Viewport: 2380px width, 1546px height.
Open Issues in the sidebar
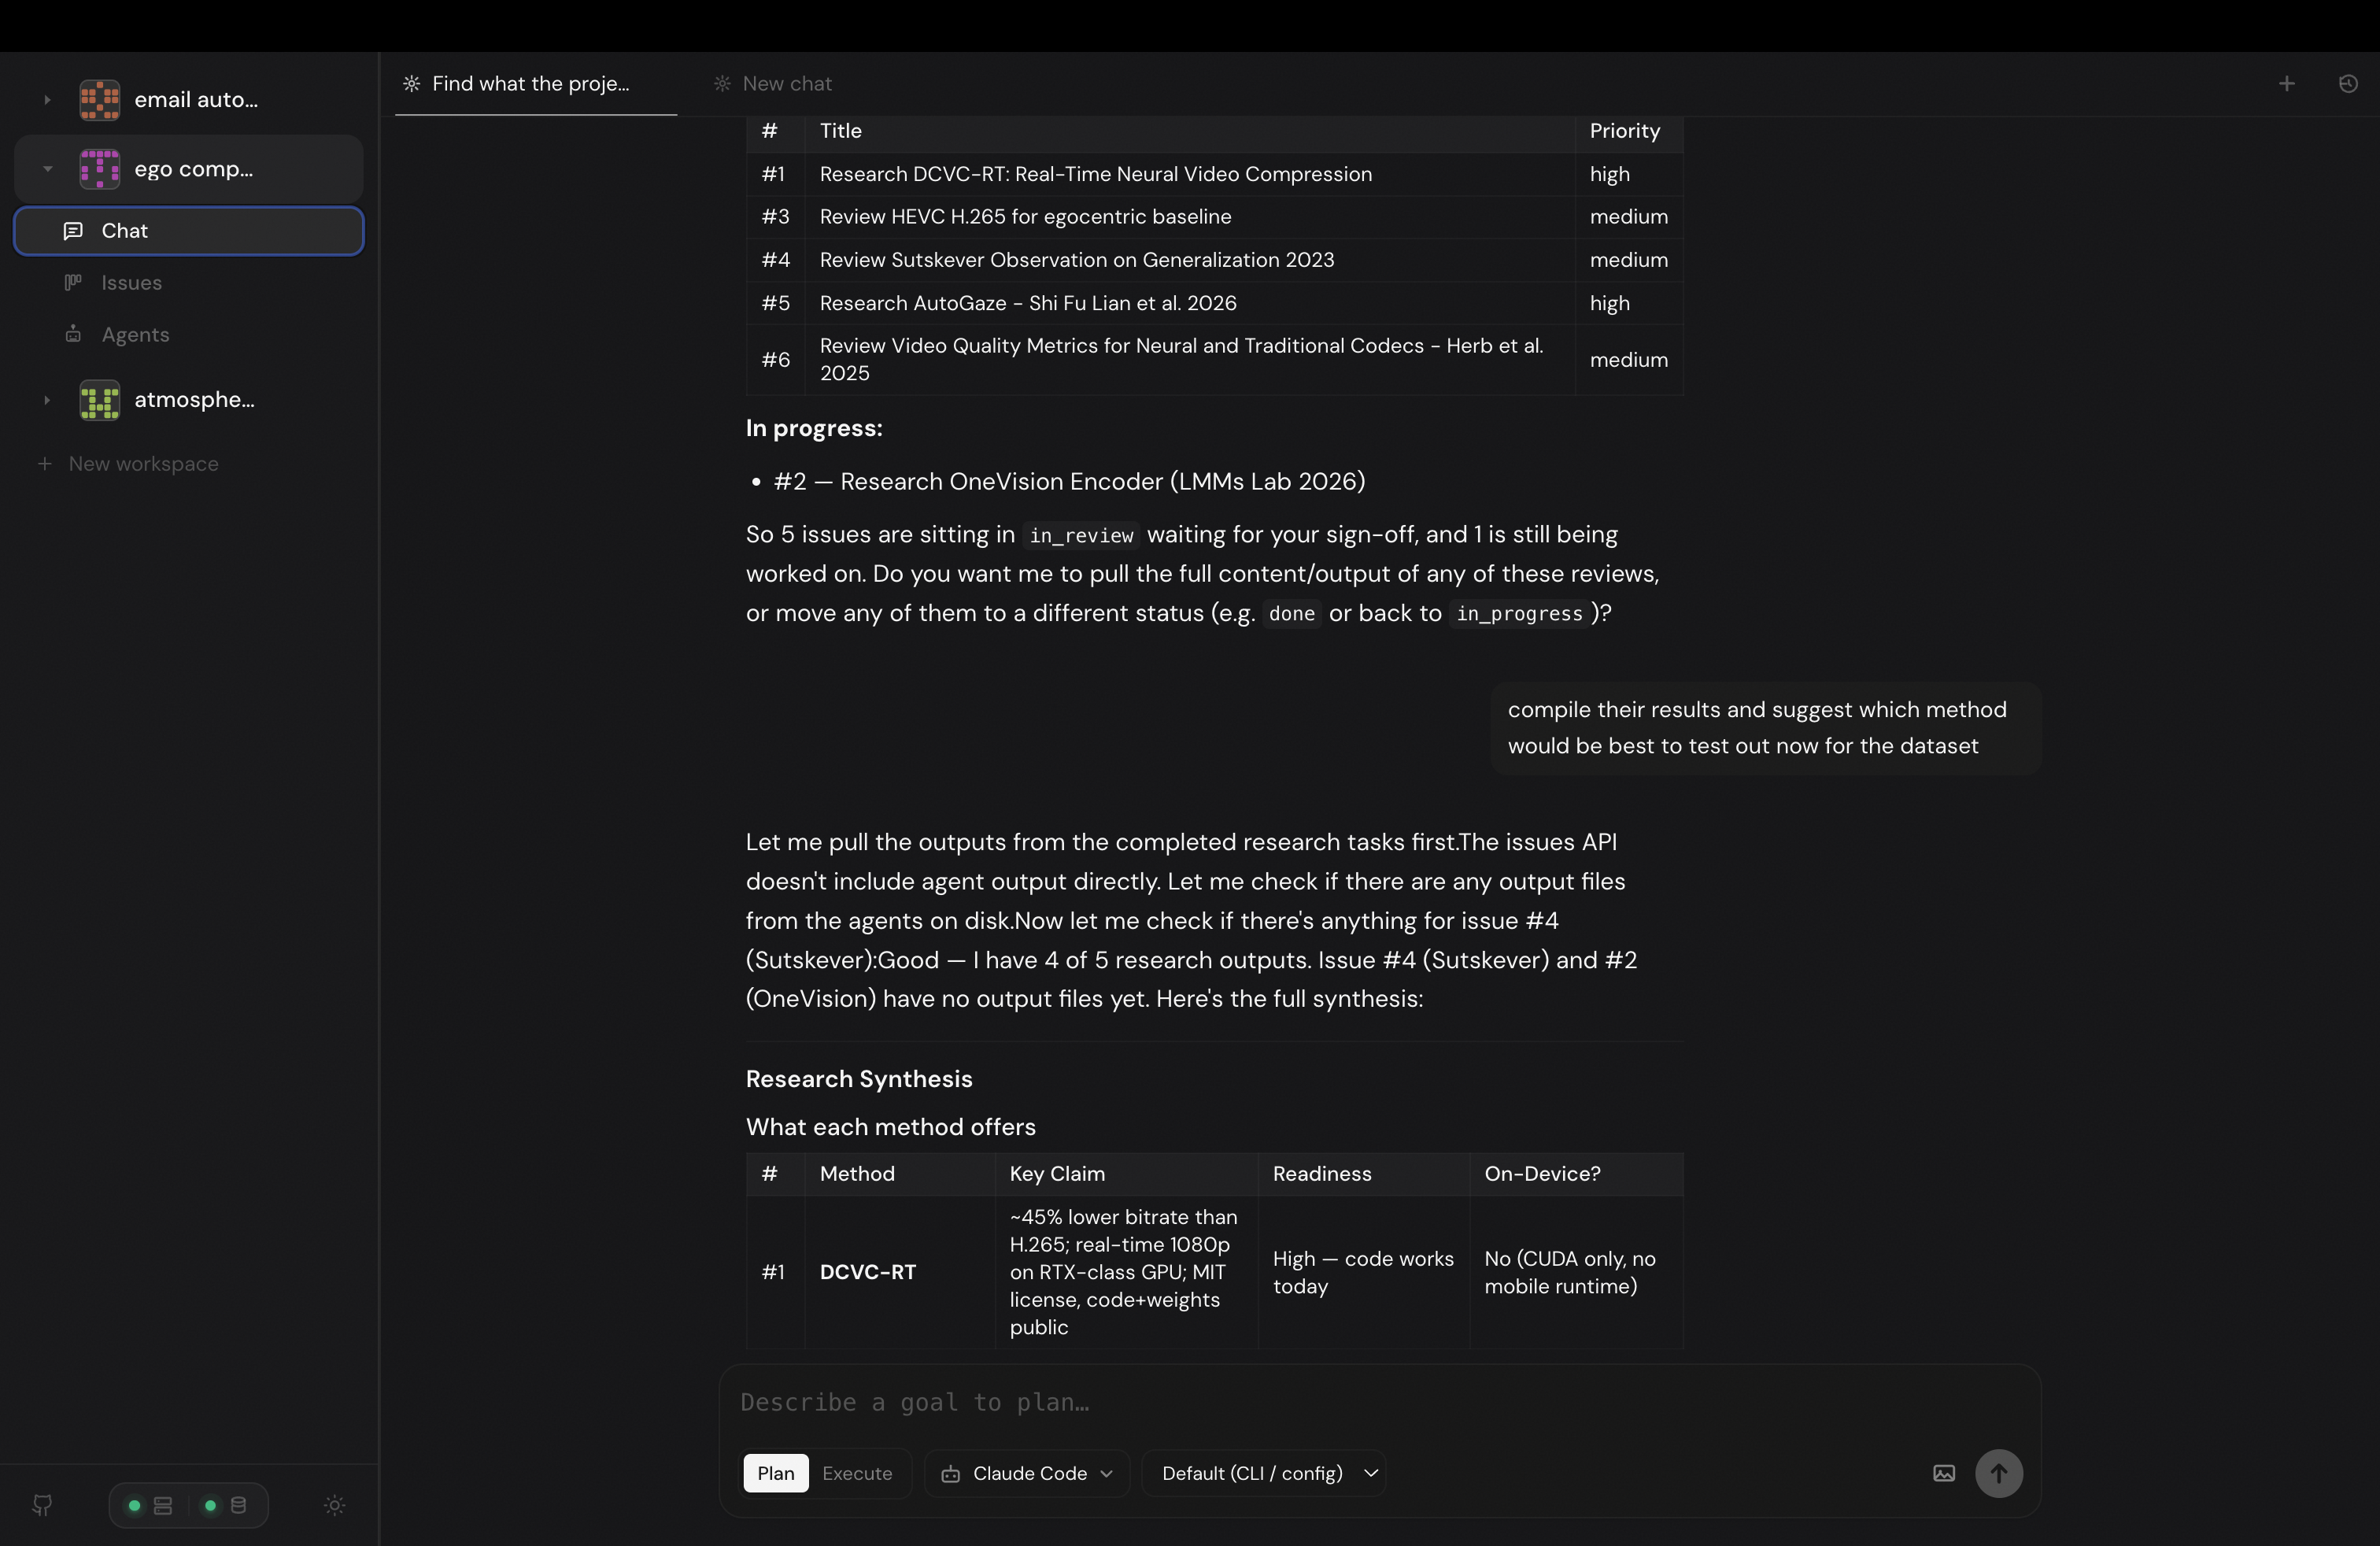point(131,283)
